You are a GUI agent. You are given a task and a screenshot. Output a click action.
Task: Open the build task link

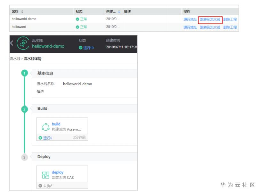tap(56, 124)
